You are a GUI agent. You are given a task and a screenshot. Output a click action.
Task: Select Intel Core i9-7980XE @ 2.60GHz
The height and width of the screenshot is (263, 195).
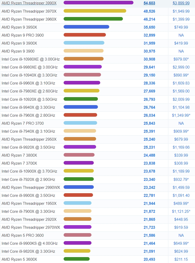pos(30,91)
